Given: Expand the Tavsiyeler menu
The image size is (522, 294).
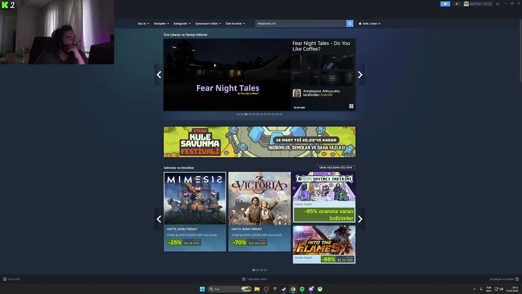Looking at the screenshot, I should click(161, 24).
